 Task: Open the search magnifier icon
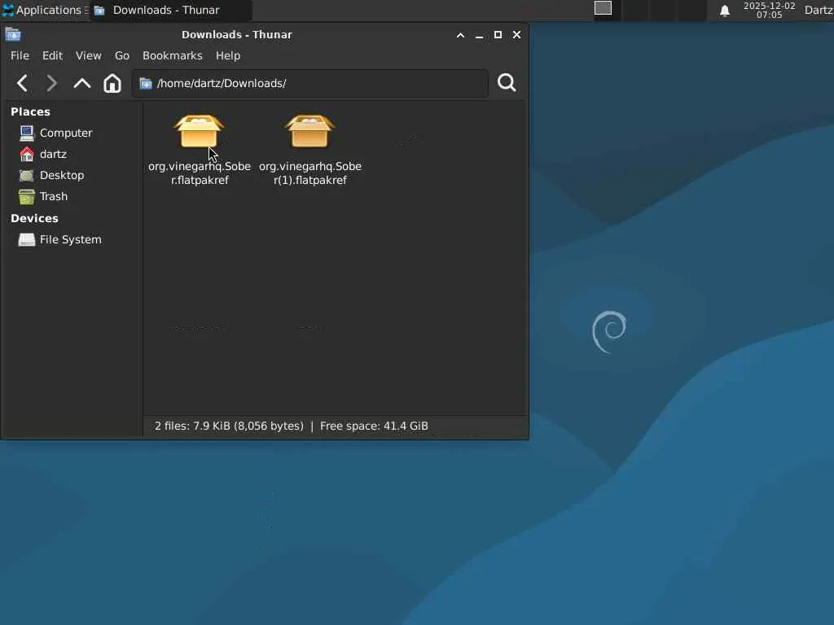[507, 83]
